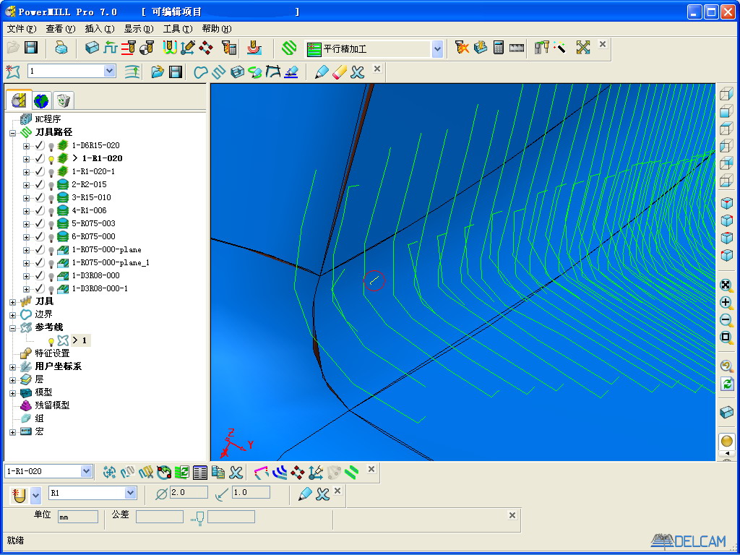The width and height of the screenshot is (740, 555).
Task: Collapse the 刀具路径 tree node
Action: 13,133
